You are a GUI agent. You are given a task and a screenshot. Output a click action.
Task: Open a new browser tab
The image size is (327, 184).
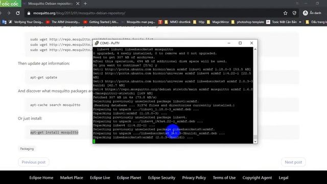click(x=85, y=4)
